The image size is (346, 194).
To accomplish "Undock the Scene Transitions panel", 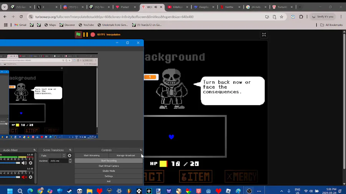I will tap(70, 150).
